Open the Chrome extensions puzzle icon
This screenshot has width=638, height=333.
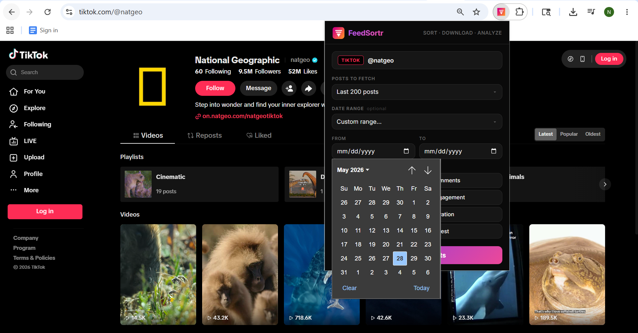tap(519, 12)
